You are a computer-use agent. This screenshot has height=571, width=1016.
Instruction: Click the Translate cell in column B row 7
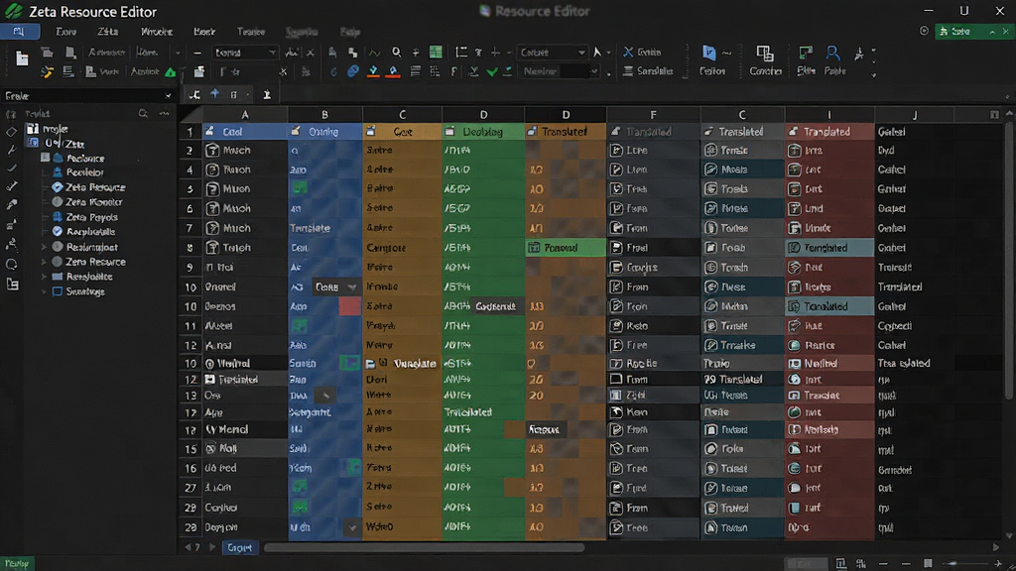coord(324,228)
